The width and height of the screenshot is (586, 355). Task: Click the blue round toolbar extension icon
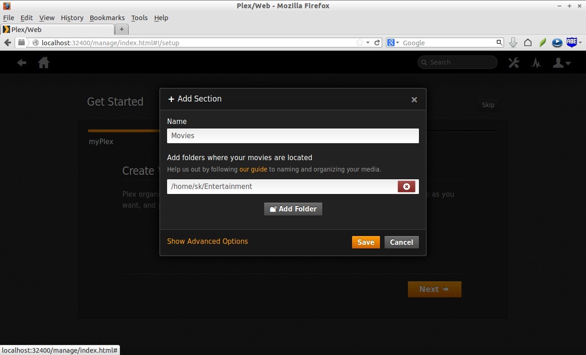(557, 43)
